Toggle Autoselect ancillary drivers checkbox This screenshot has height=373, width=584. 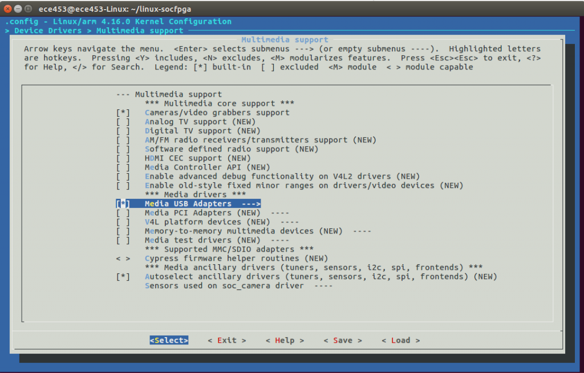123,277
